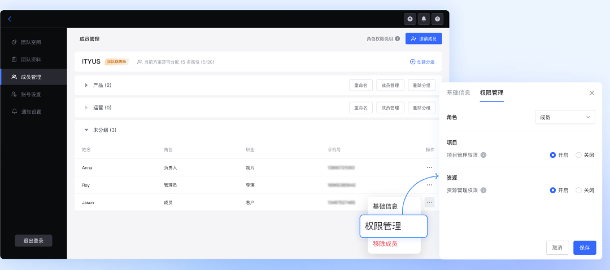Click info icon next to 项目管理权限
Image resolution: width=610 pixels, height=270 pixels.
pyautogui.click(x=483, y=155)
